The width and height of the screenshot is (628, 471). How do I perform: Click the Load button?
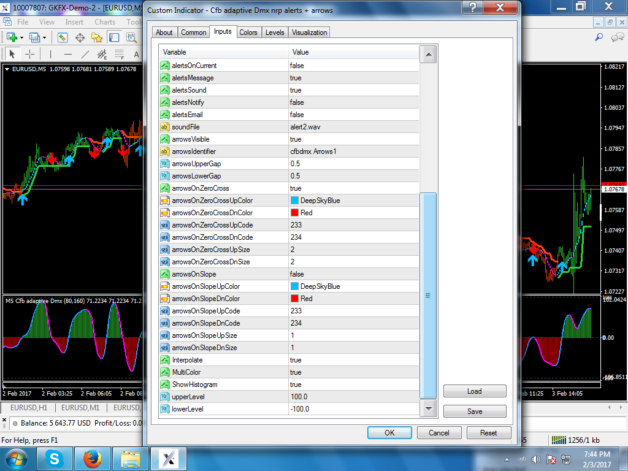(x=475, y=391)
